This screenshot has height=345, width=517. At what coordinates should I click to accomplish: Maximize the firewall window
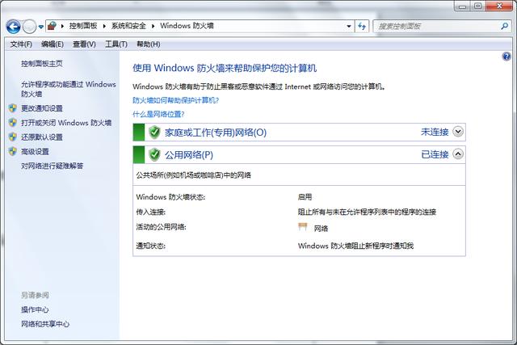pyautogui.click(x=477, y=6)
